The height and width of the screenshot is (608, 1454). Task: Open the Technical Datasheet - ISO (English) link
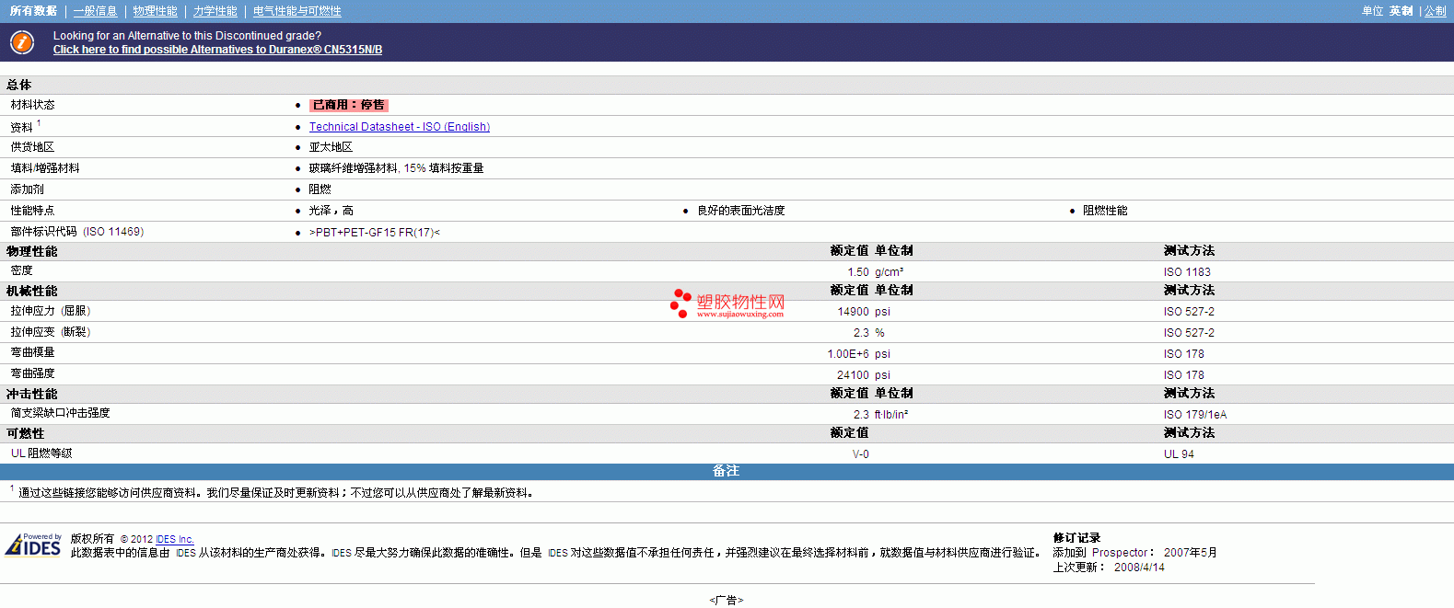[x=400, y=127]
